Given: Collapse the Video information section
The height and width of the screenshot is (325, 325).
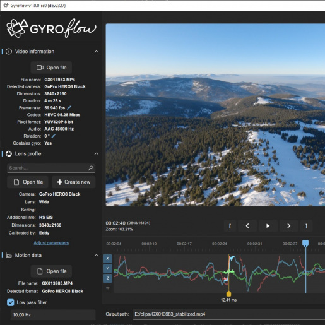Looking at the screenshot, I should [97, 52].
